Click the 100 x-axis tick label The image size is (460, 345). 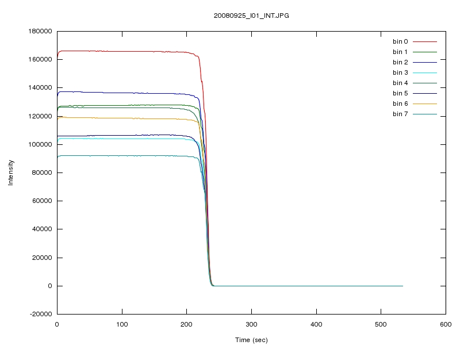point(122,324)
